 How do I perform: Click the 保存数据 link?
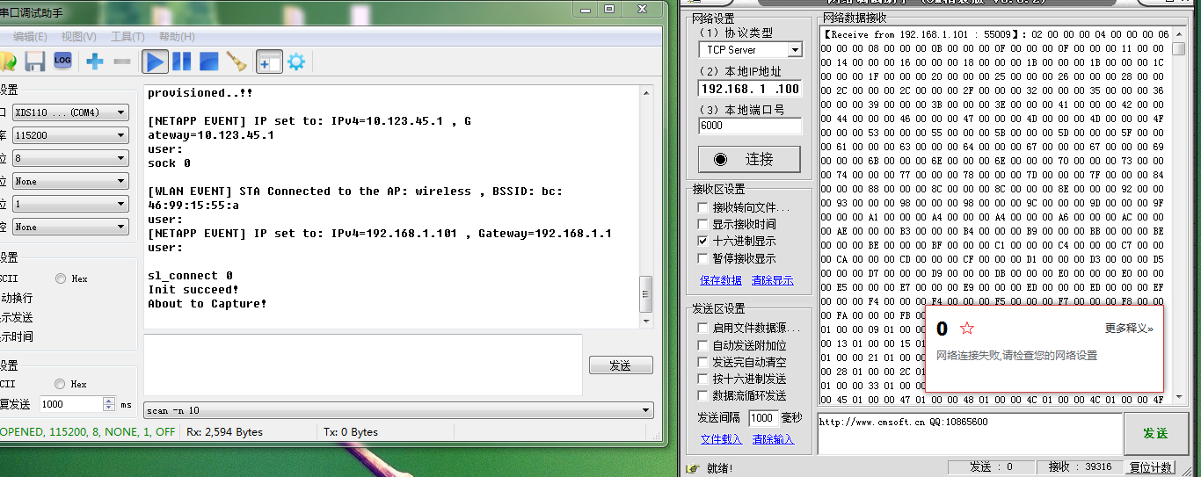(721, 280)
